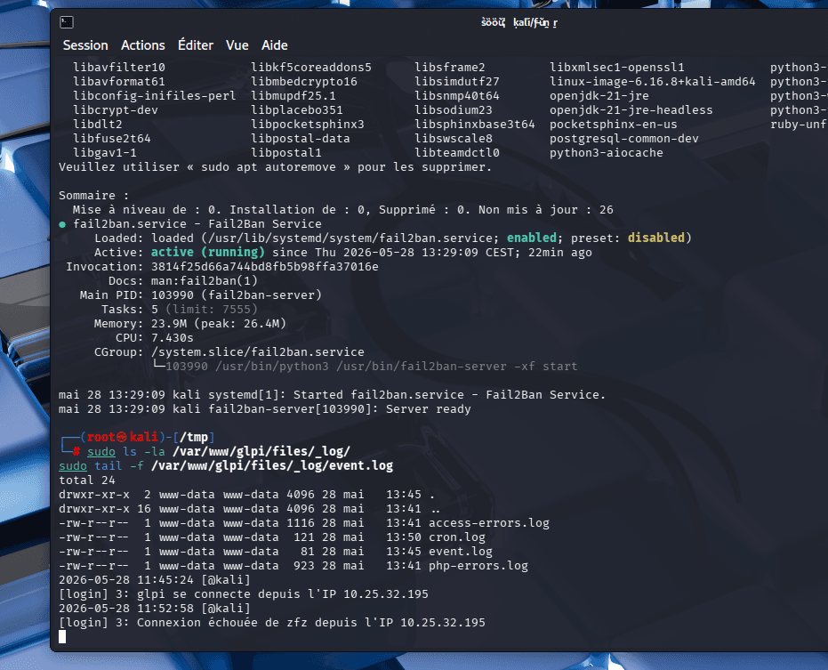Viewport: 828px width, 670px height.
Task: Click the CPU value 7.430s
Action: click(173, 337)
